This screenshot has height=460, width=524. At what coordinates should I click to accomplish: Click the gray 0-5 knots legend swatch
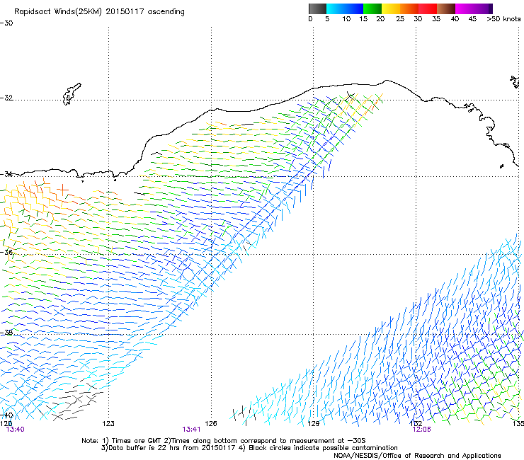click(317, 8)
